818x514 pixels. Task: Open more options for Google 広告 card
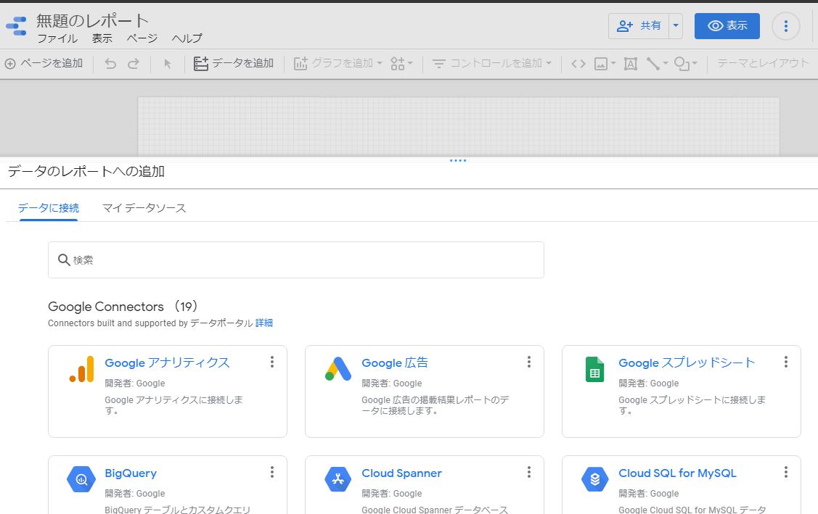[x=528, y=362]
